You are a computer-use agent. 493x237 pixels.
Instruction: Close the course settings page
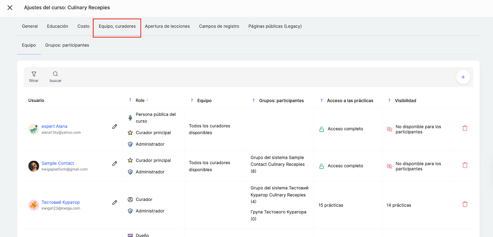pos(10,8)
